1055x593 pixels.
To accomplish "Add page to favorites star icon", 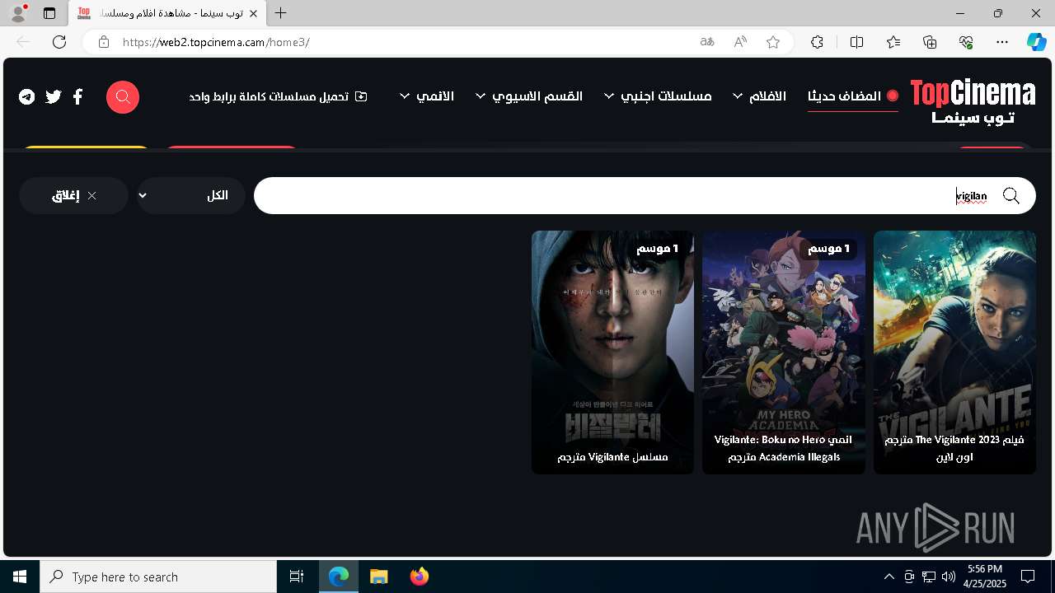I will (x=773, y=42).
